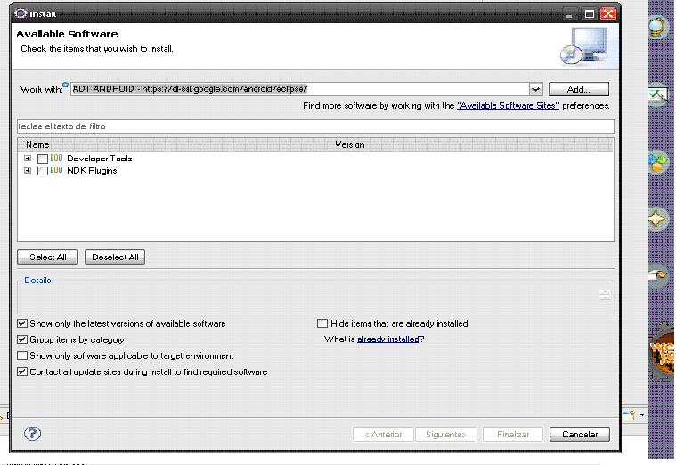Open the already installed link
This screenshot has width=676, height=465.
pyautogui.click(x=388, y=339)
